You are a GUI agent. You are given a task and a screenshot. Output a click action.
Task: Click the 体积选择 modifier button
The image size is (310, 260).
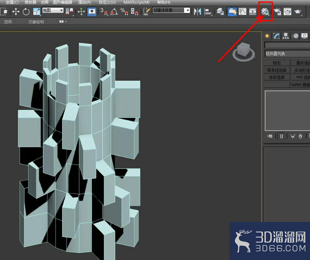[x=277, y=77]
